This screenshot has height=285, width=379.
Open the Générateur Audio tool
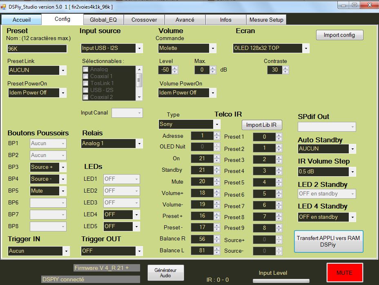point(165,273)
